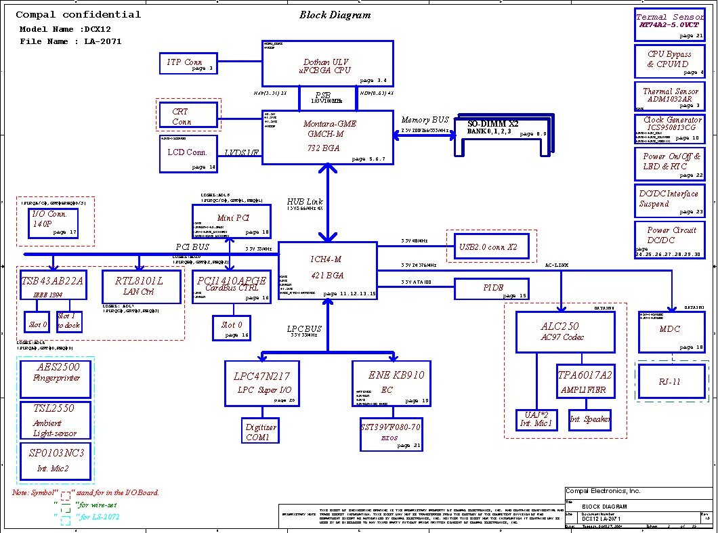Click the USB2.0 conn X2 block

(491, 247)
